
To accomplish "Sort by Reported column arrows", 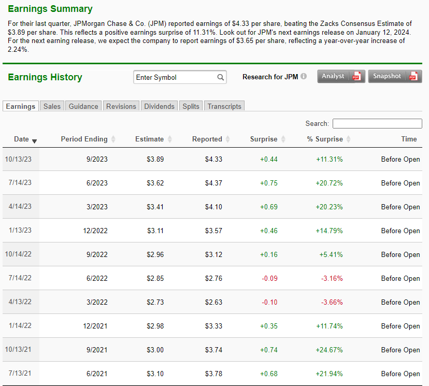I will [227, 139].
